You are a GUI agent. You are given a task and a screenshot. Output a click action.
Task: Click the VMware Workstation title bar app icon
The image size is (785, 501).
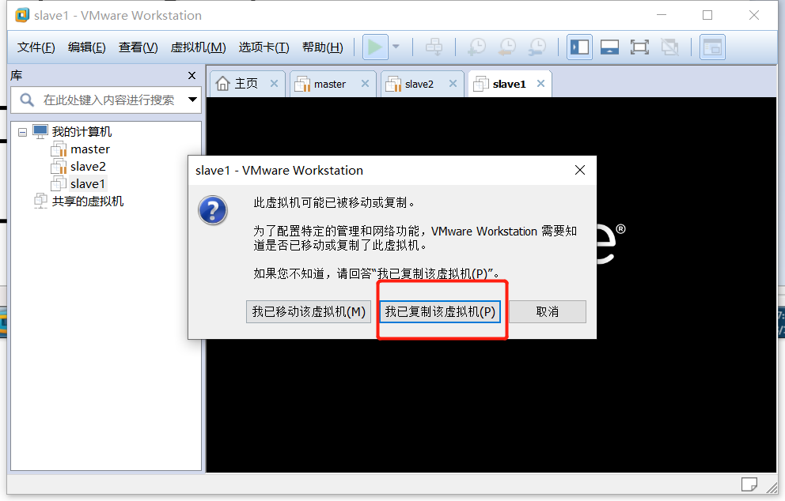click(22, 16)
